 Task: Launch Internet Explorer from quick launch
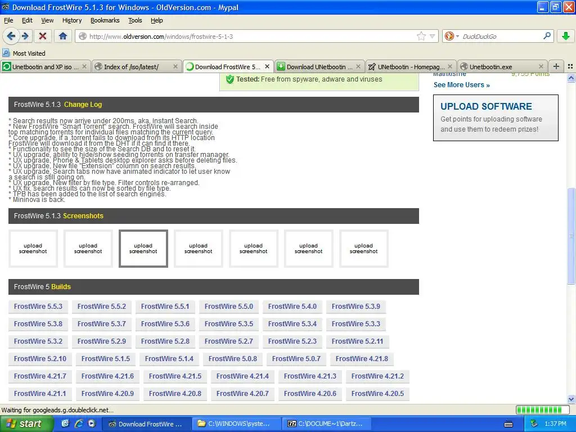click(78, 424)
